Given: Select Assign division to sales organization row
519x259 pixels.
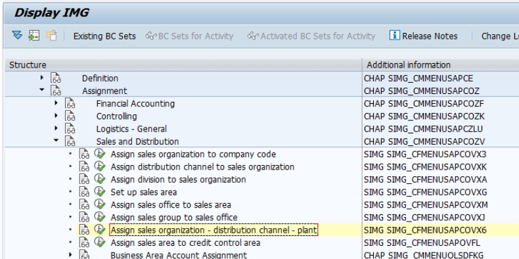Looking at the screenshot, I should click(x=179, y=179).
